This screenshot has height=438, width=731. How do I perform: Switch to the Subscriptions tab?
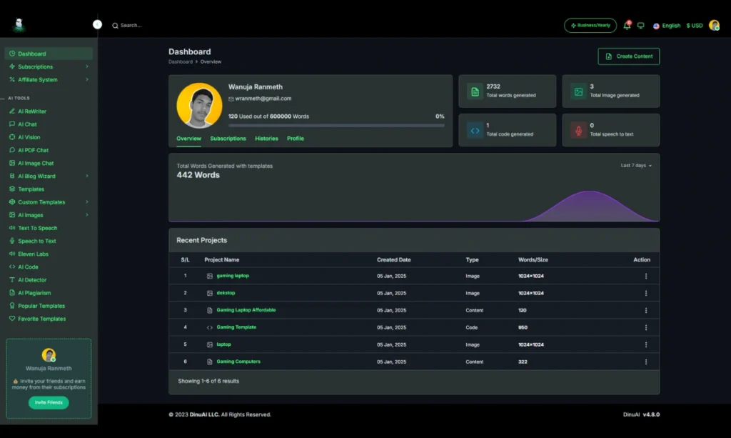228,138
